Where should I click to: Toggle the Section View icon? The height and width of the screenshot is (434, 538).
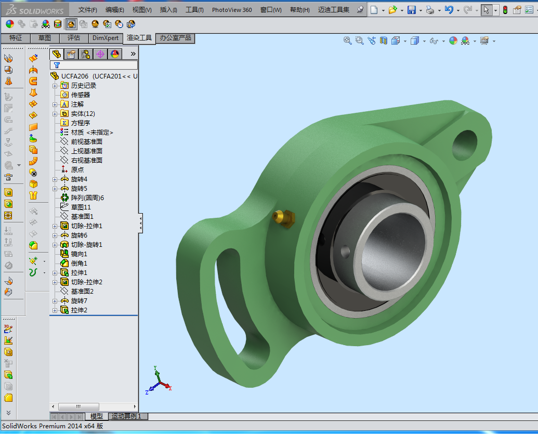pos(383,41)
